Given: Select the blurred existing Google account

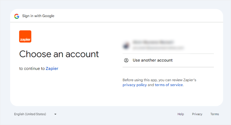Looking at the screenshot, I should 168,45.
